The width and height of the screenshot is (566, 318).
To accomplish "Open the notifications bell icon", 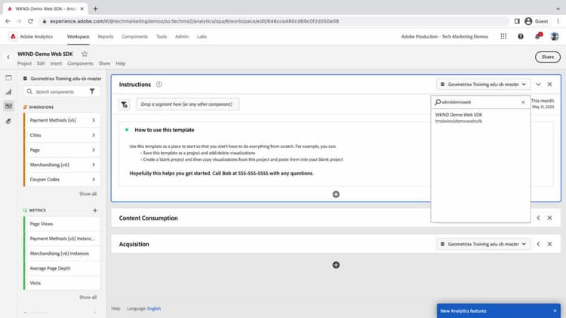I will 537,36.
